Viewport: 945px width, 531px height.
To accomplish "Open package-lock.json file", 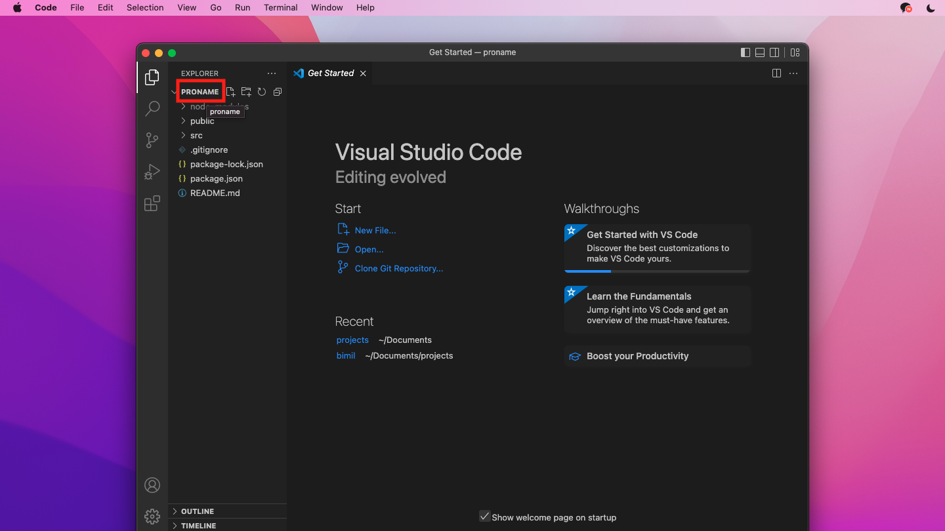I will click(227, 164).
